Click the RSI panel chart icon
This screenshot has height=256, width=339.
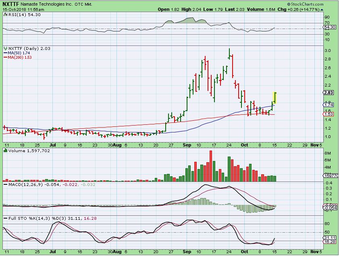(x=6, y=14)
